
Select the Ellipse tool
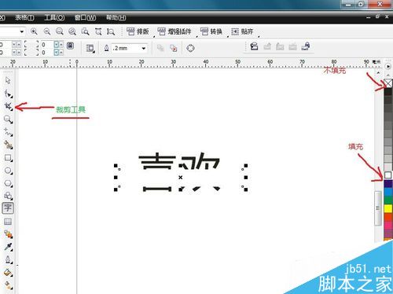point(8,171)
